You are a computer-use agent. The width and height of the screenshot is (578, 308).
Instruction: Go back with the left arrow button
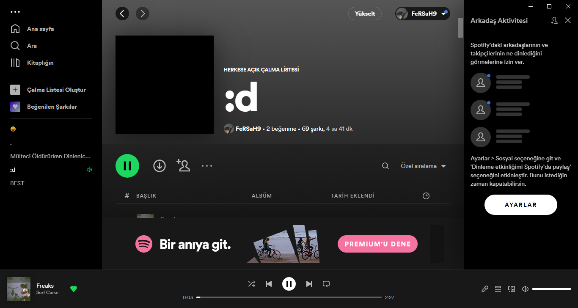(x=122, y=14)
